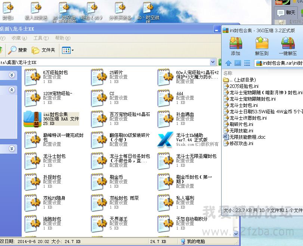Select the 6万经验封包 config file icon
Viewport: 303px width, 246px height.
click(32, 77)
